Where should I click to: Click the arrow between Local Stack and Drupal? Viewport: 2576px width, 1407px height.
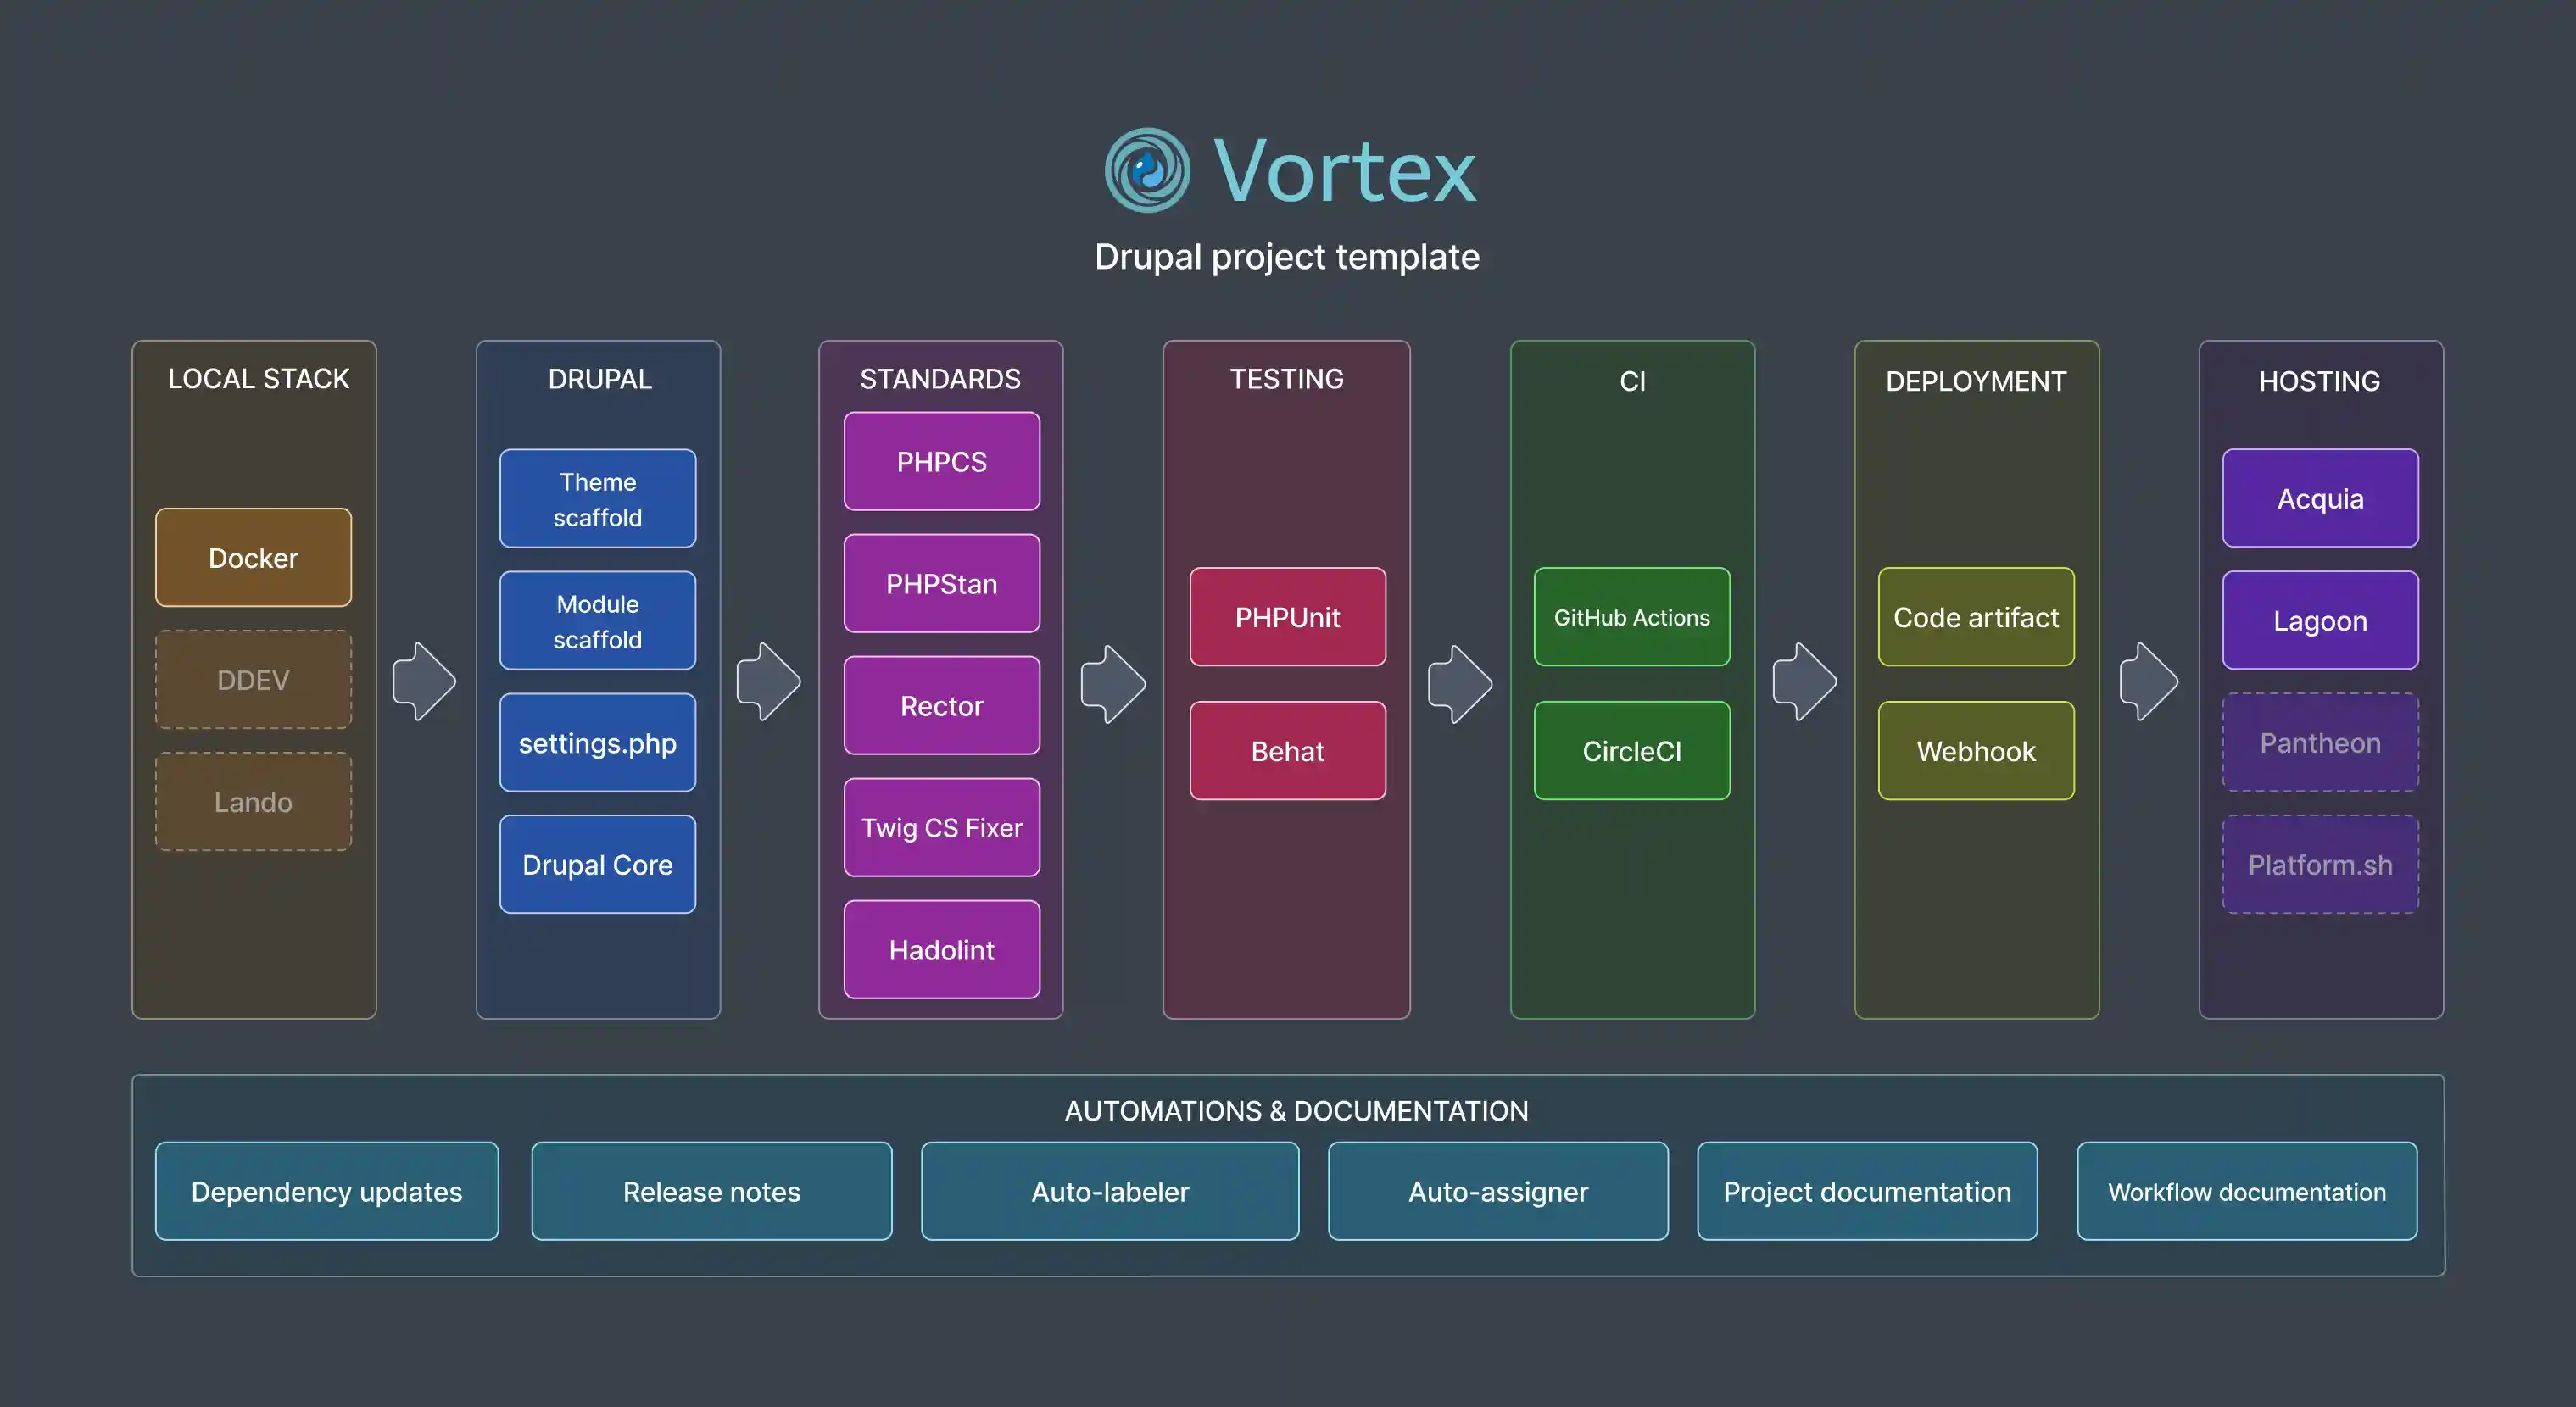pyautogui.click(x=425, y=681)
